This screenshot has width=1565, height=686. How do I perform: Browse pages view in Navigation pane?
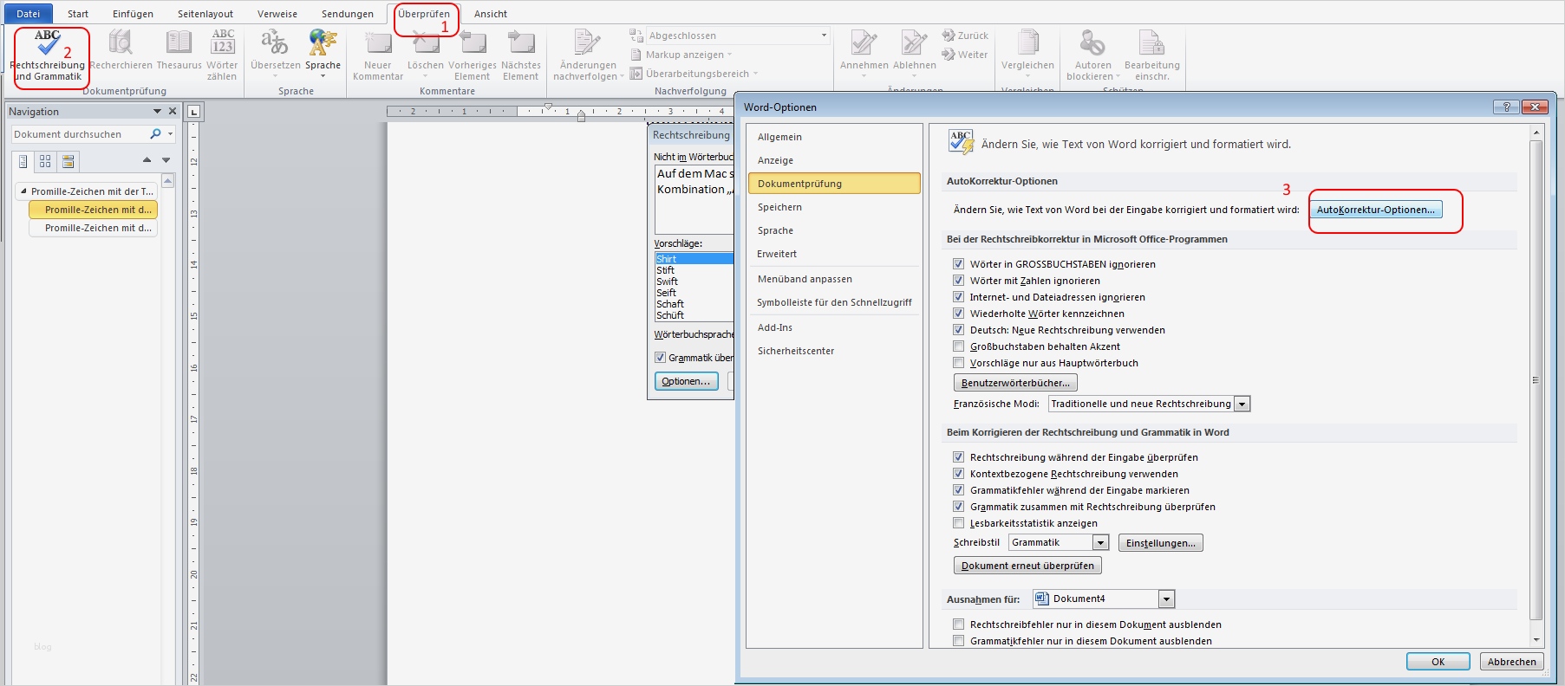(45, 161)
